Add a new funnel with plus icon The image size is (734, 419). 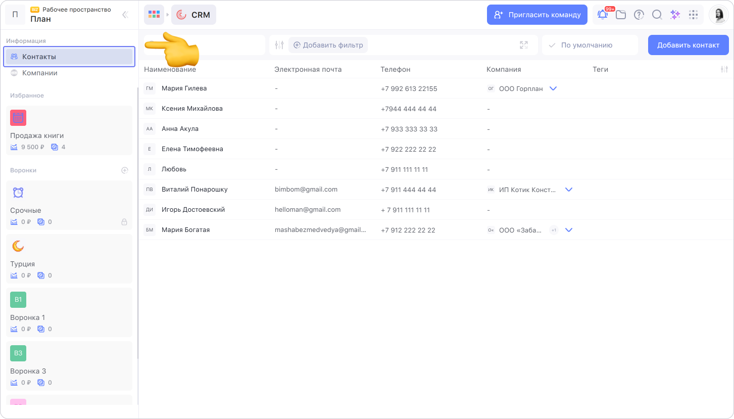pyautogui.click(x=125, y=170)
